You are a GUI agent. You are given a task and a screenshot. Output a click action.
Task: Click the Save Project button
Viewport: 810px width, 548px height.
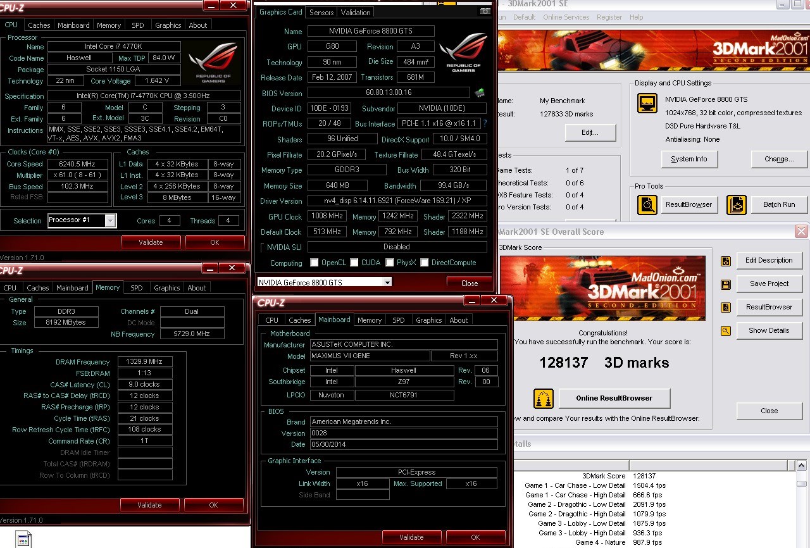[769, 283]
